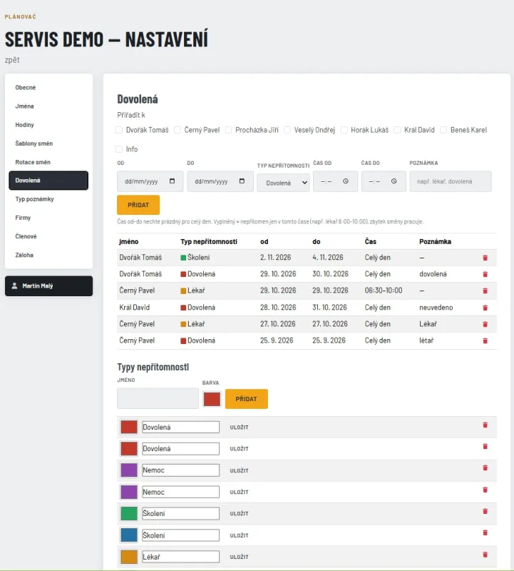Screen dimensions: 514x571
Task: Enable Beneš Karel checkbox
Action: tap(443, 130)
